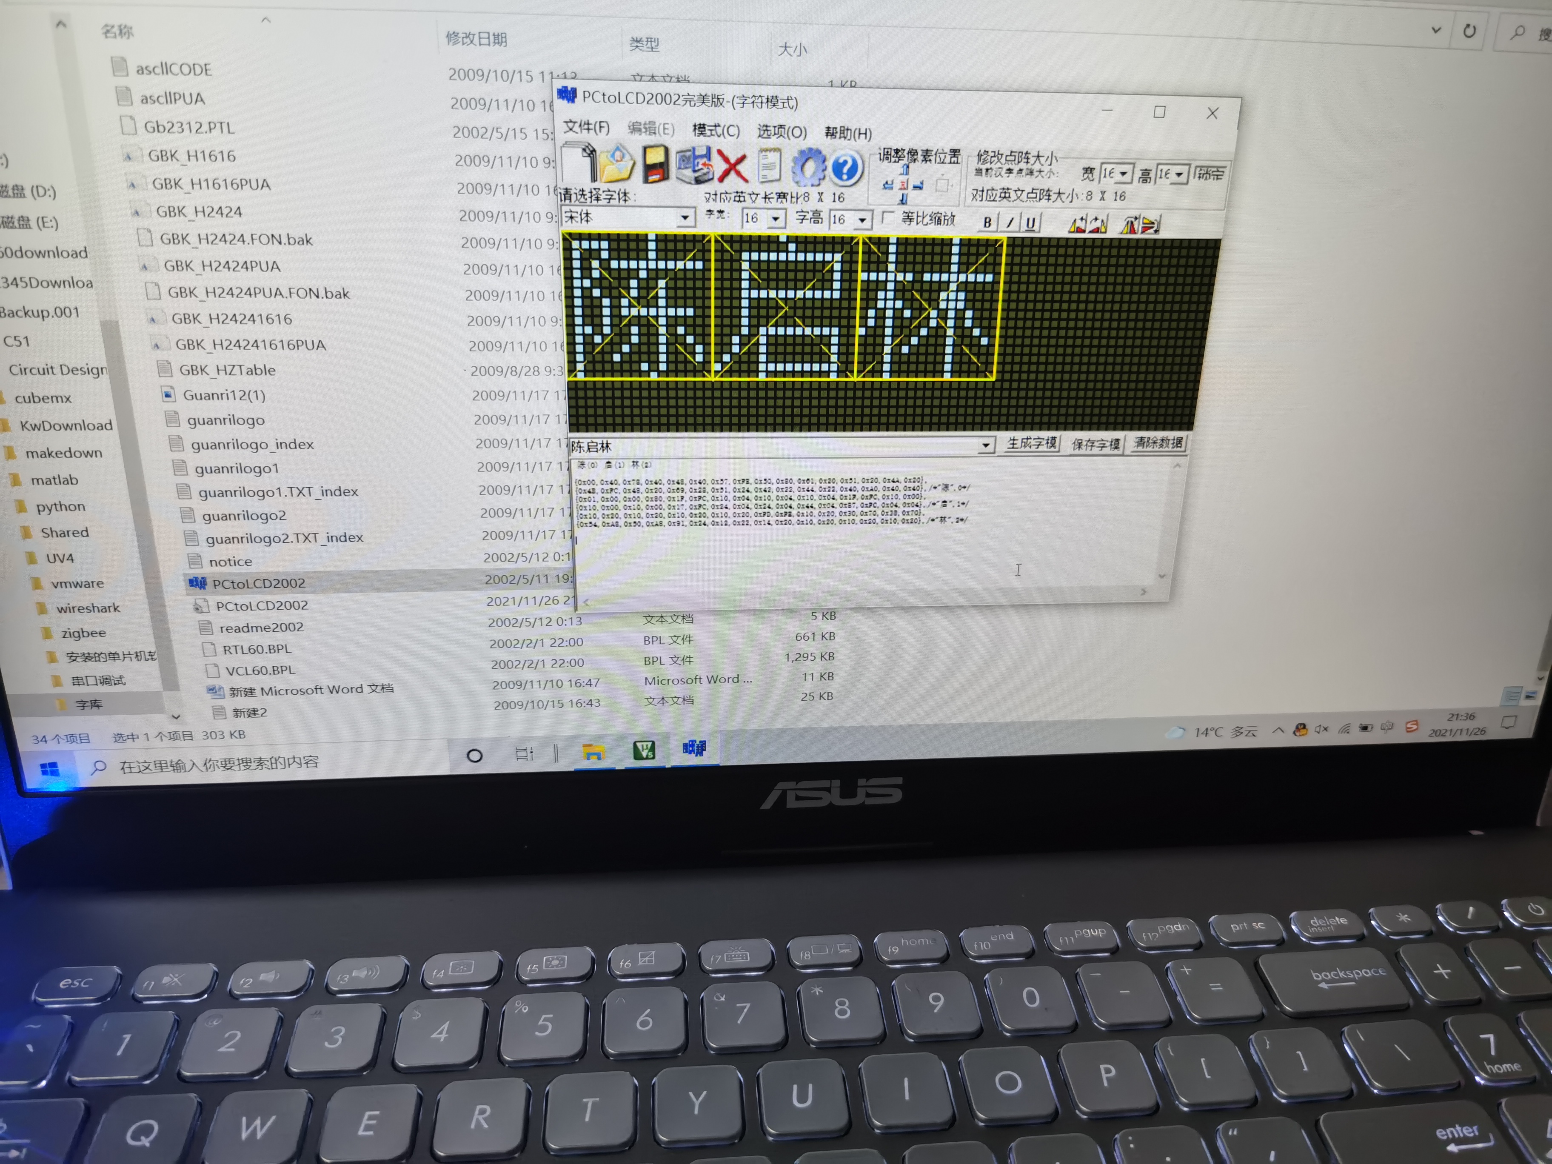Click the 清除数据 button

1158,443
